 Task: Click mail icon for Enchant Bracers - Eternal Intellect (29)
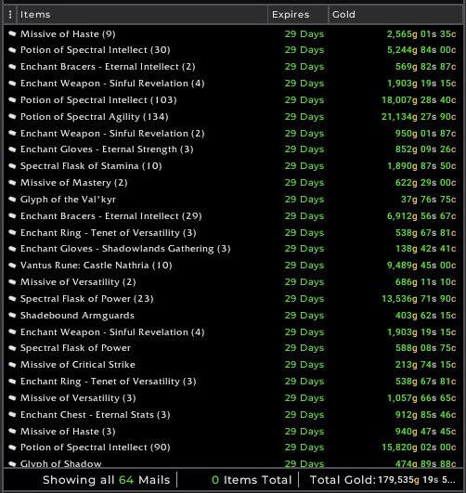(12, 216)
